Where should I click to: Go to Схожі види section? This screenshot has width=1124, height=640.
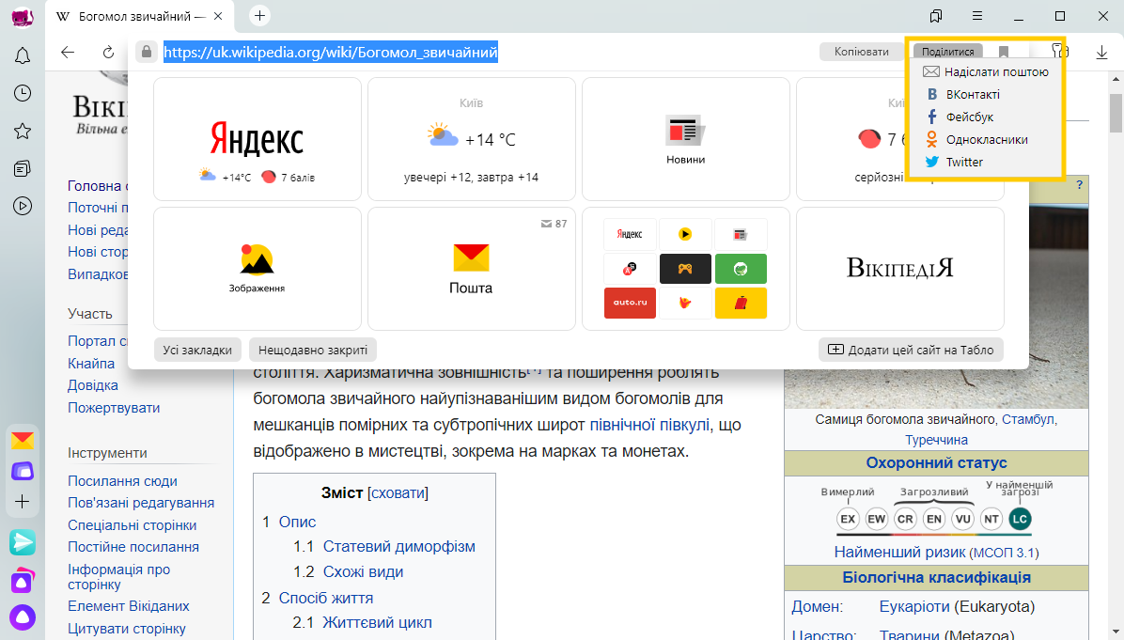(363, 572)
